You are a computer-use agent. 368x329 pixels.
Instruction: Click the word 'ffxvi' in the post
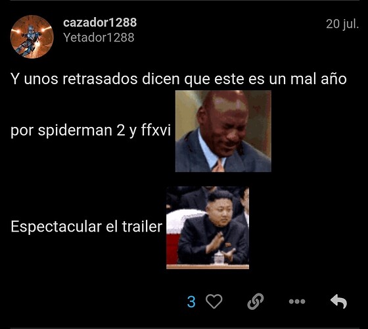click(156, 130)
